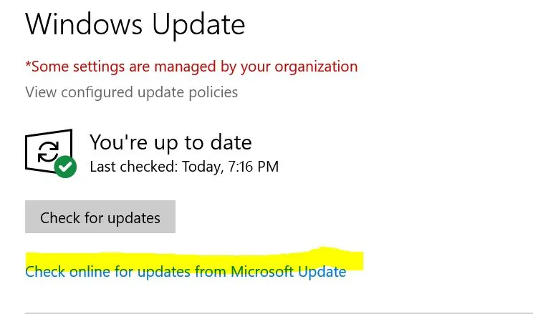Click the words Microsoft Update in blue link
This screenshot has width=533, height=324.
click(288, 272)
